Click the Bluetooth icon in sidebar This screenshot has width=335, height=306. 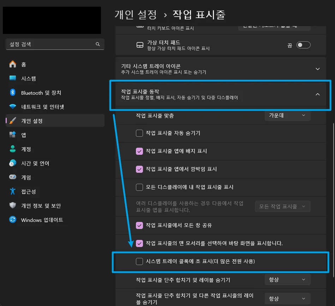[13, 92]
